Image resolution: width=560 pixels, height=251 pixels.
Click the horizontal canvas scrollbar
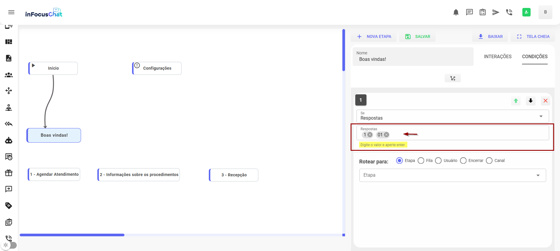(72, 235)
